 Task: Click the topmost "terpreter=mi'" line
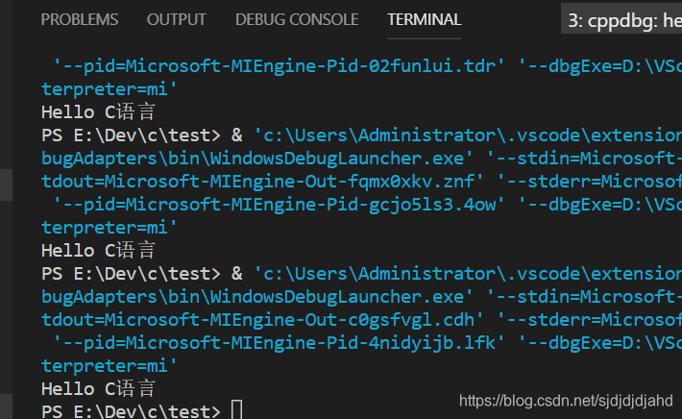[110, 89]
